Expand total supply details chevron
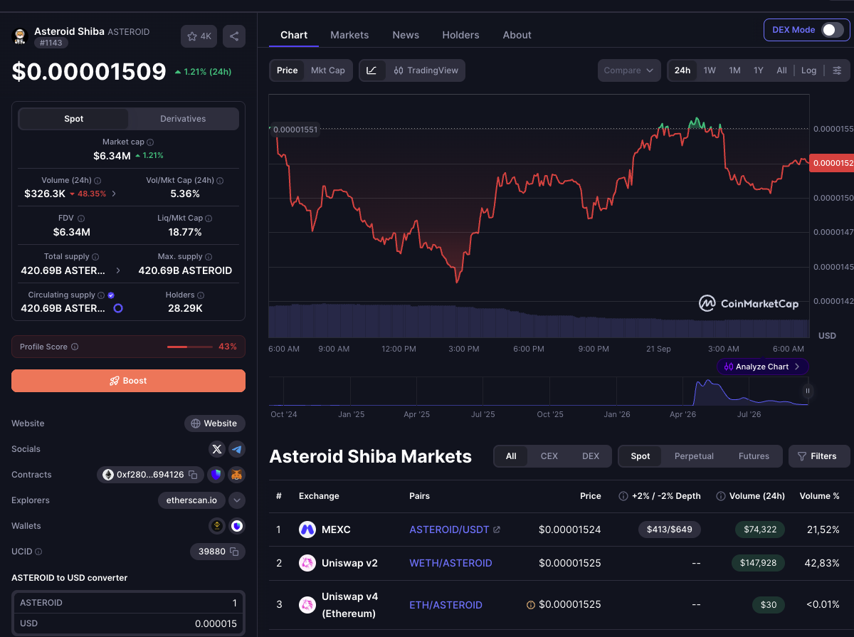The width and height of the screenshot is (854, 637). click(118, 270)
